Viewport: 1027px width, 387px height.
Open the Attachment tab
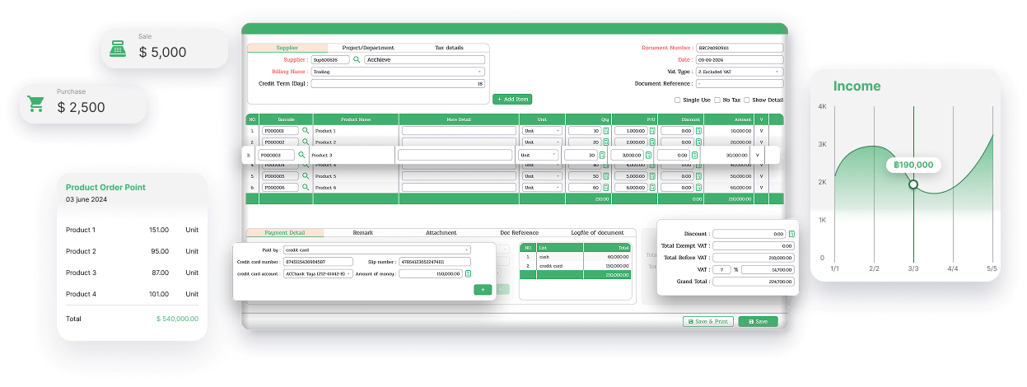click(441, 233)
